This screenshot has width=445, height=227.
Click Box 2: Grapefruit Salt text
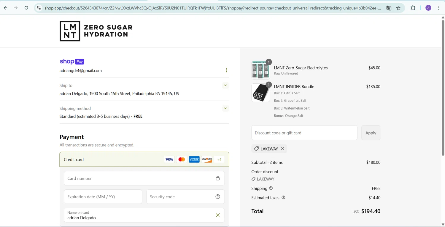(290, 101)
